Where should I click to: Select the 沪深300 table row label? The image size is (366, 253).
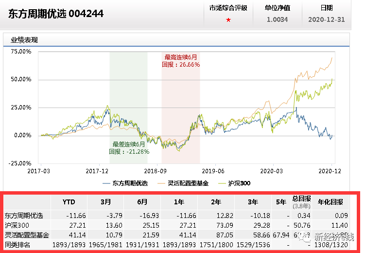coord(17,225)
